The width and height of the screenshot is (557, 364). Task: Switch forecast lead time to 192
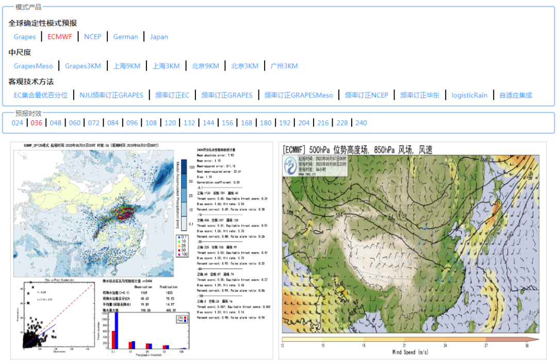pos(285,123)
